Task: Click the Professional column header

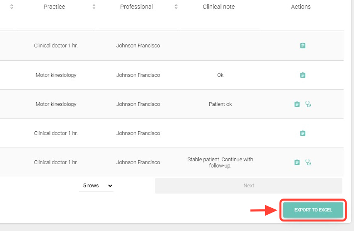Action: (x=136, y=7)
